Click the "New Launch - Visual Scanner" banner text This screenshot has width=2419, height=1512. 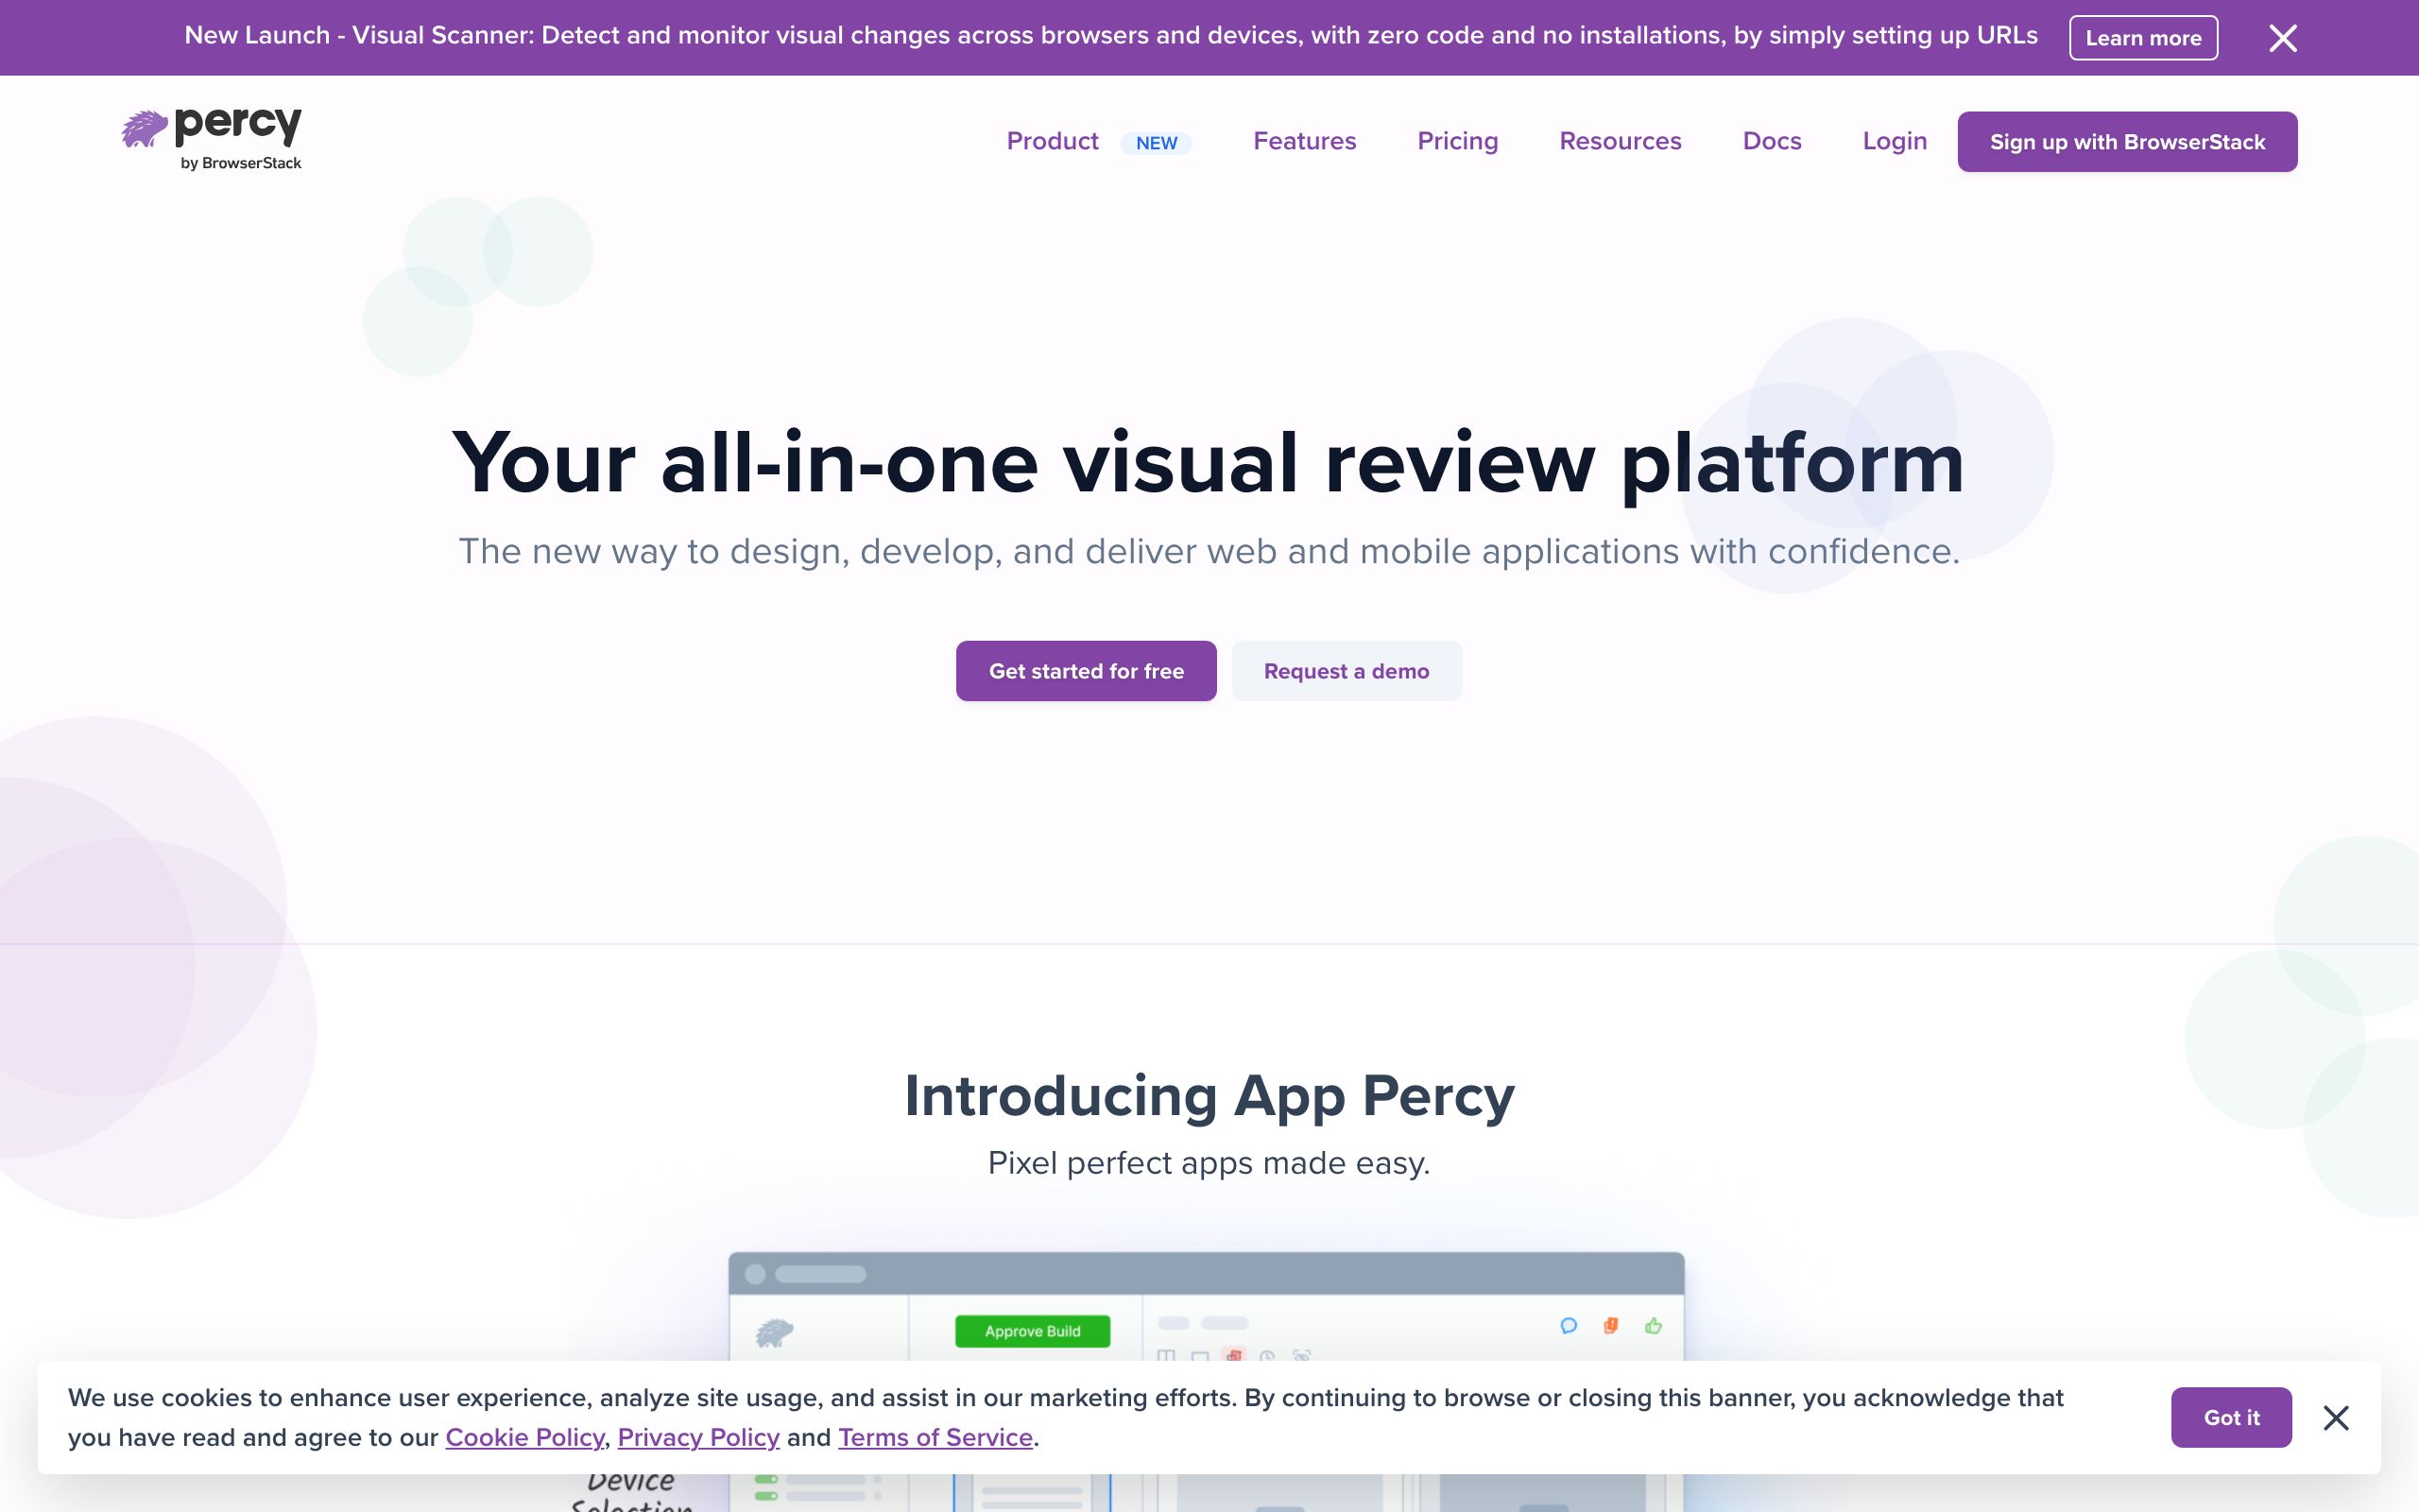coord(1110,36)
